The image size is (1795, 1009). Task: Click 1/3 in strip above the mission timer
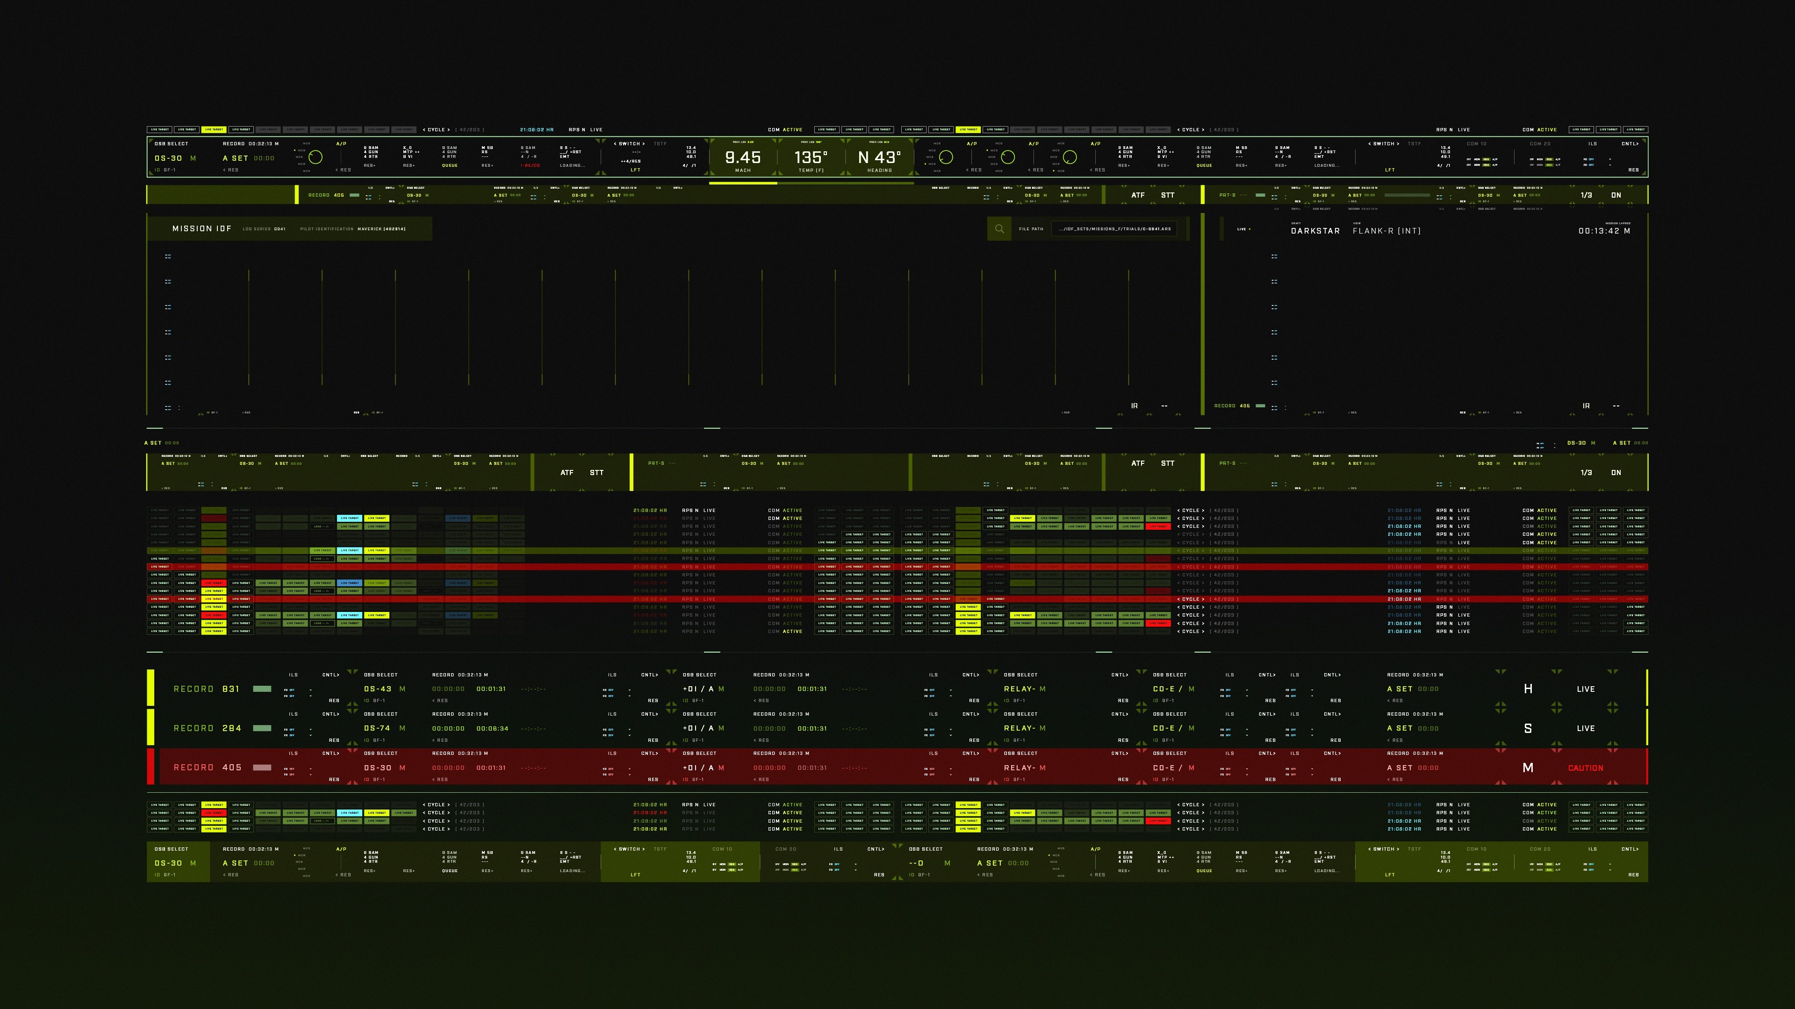pos(1586,195)
